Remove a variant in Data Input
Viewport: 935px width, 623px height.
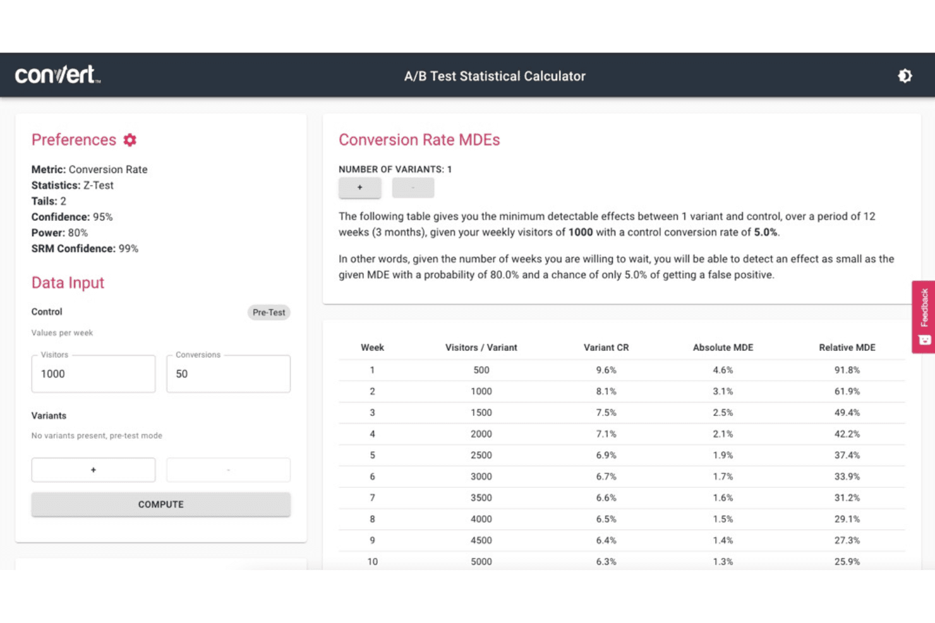(228, 470)
